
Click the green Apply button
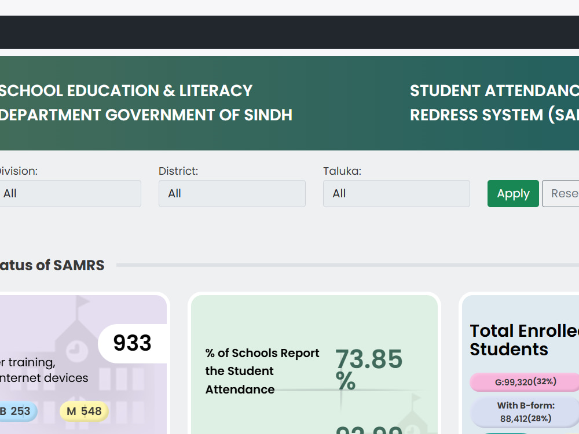pos(513,193)
